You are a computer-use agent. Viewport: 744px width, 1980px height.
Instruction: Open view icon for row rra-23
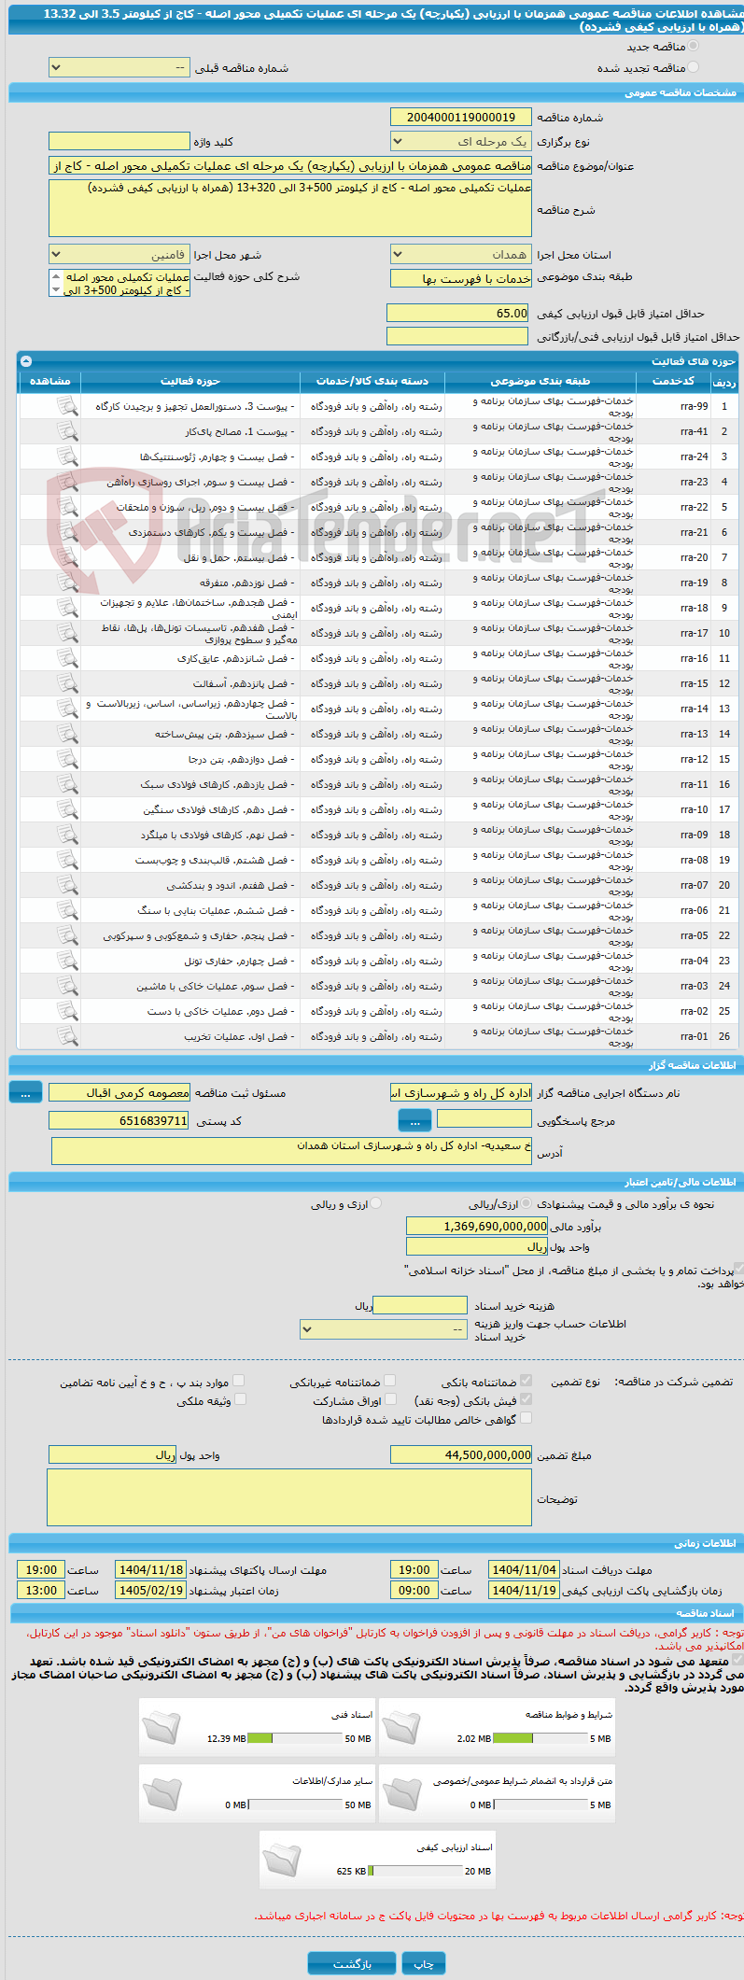pos(67,482)
